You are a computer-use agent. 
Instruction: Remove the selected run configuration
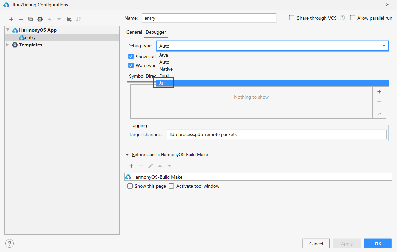click(21, 19)
